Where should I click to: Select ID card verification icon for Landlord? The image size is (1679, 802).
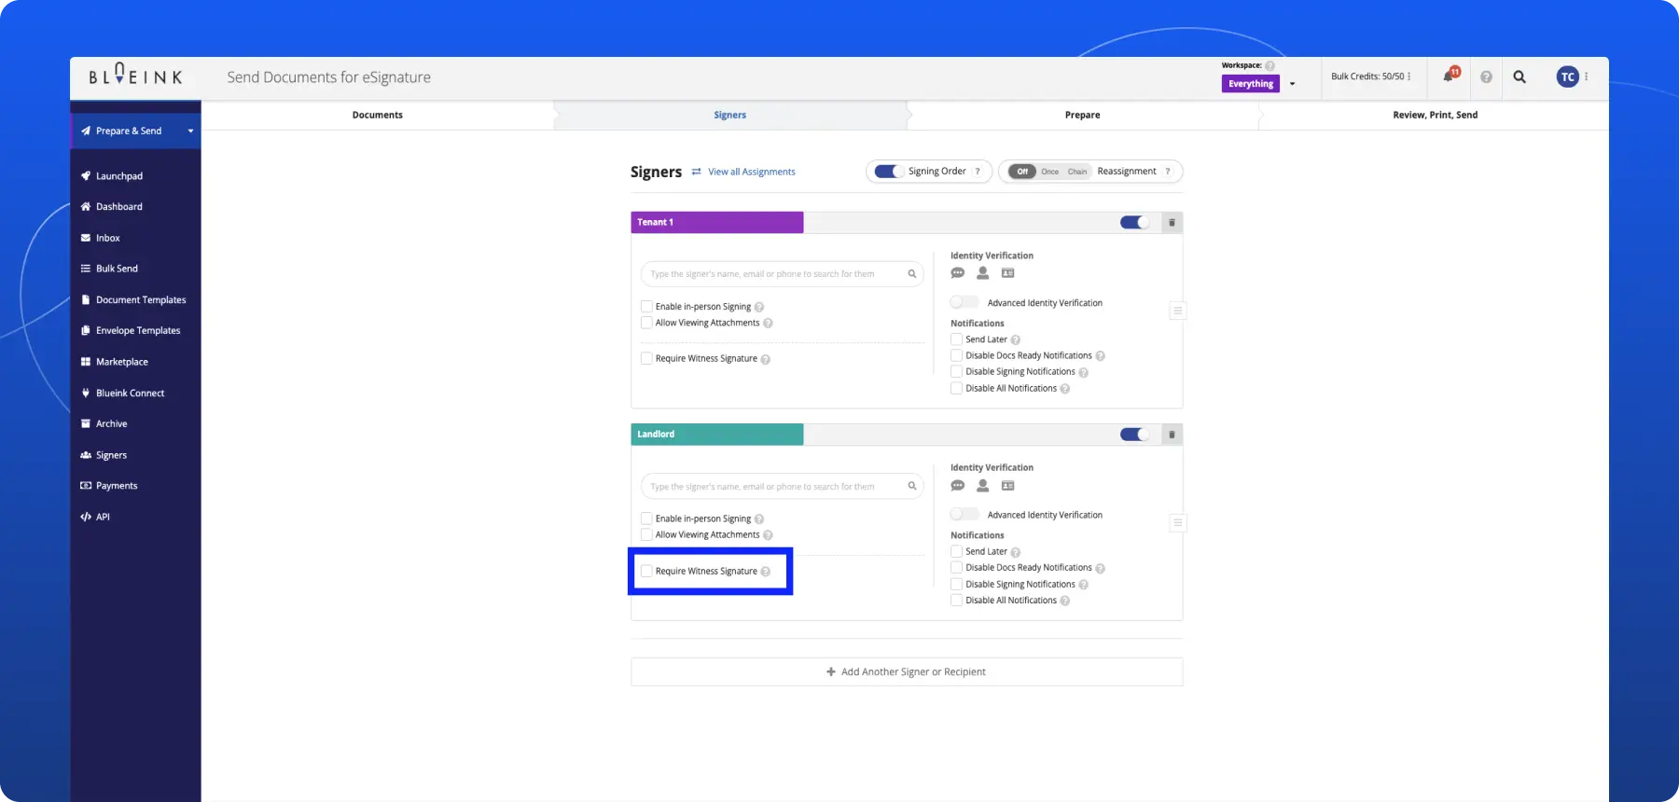(1007, 486)
